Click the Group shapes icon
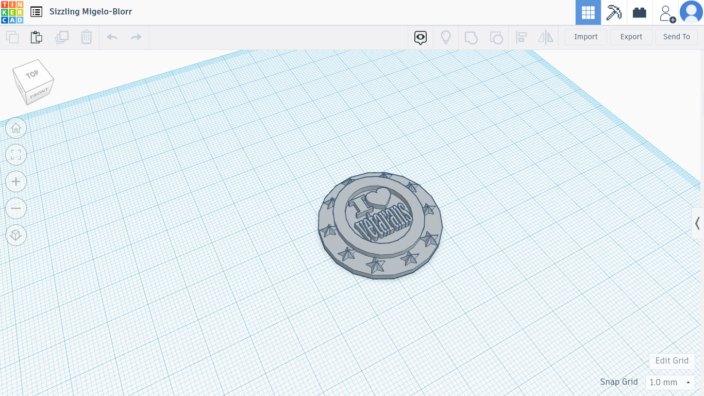The image size is (704, 396). click(471, 37)
